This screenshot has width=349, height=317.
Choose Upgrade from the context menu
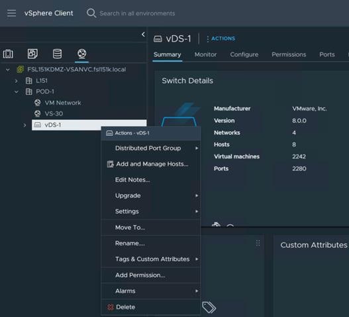point(151,196)
